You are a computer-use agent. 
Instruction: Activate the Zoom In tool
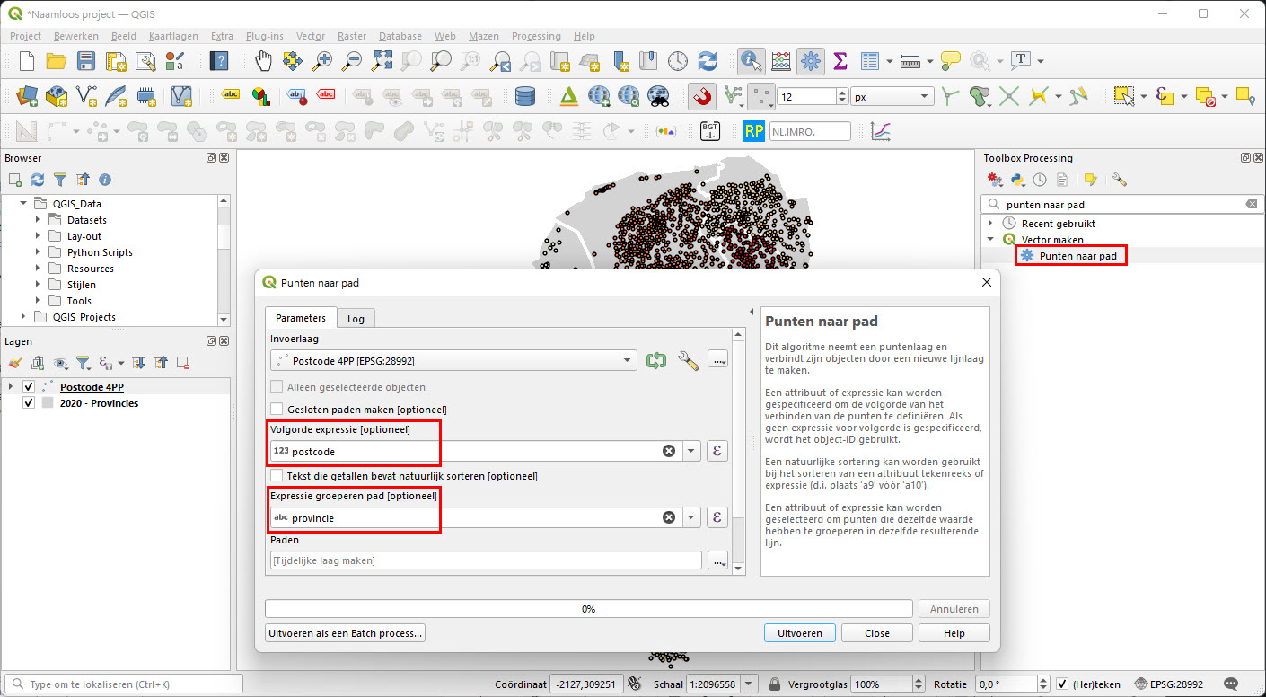click(321, 61)
